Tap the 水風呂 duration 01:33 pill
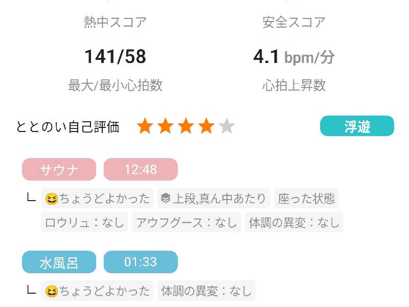Image resolution: width=409 pixels, height=307 pixels. [141, 262]
